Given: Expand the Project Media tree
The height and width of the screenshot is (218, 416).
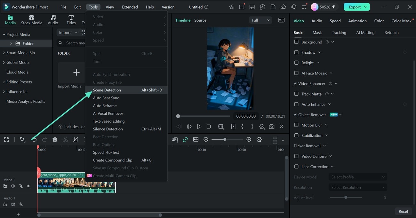Looking at the screenshot, I should tap(4, 35).
